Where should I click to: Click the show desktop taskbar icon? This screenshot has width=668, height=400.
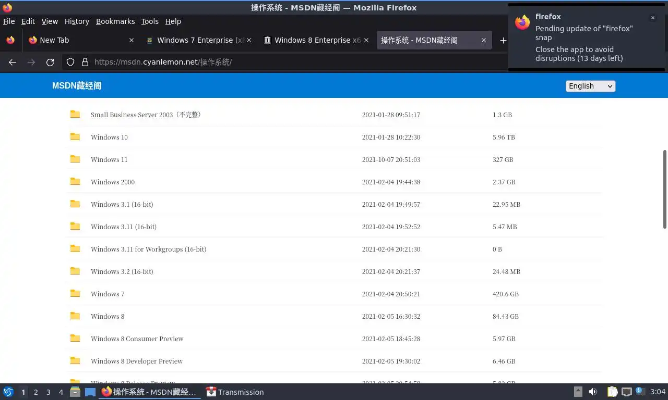[90, 392]
